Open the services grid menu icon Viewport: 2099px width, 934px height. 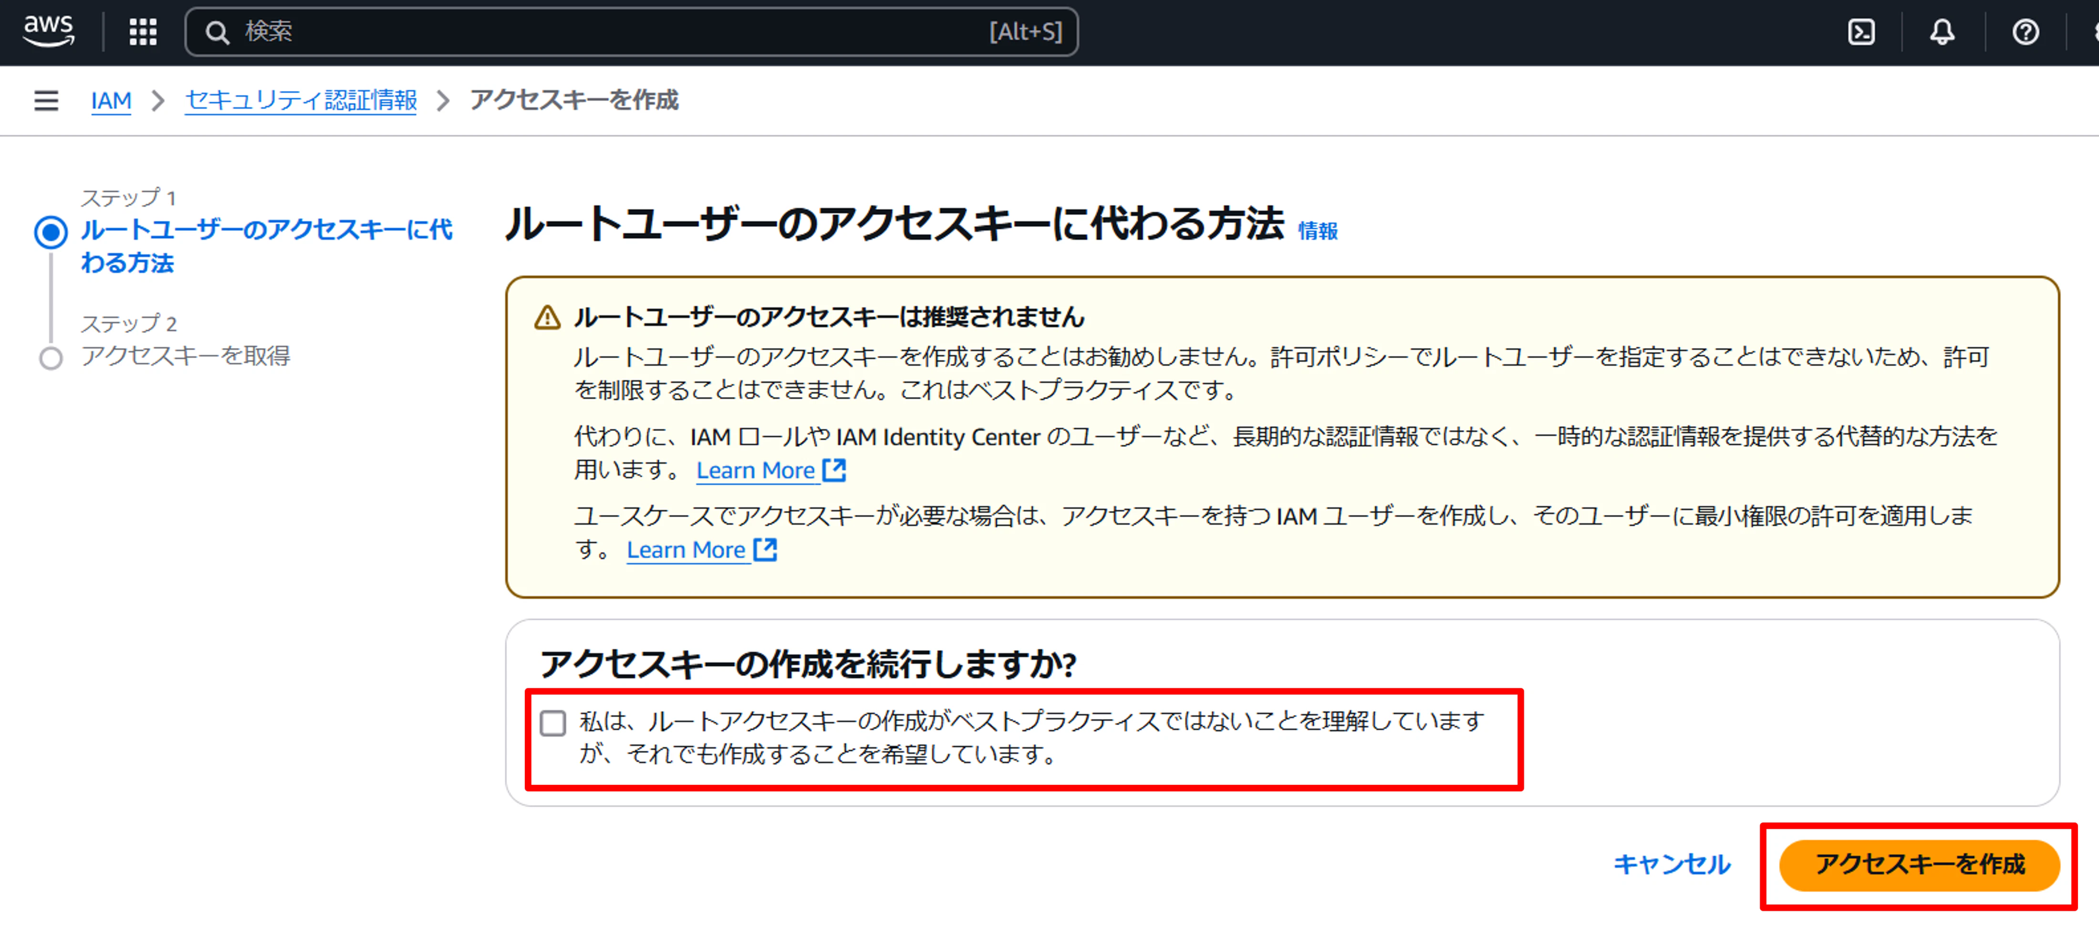[144, 32]
